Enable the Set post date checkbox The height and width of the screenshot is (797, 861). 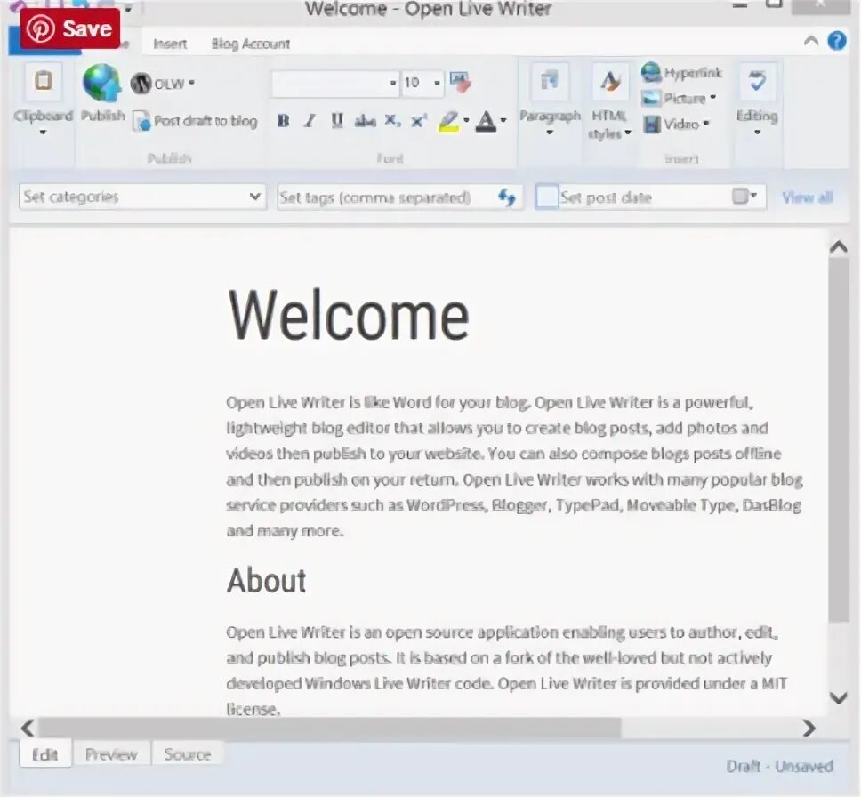click(x=546, y=197)
